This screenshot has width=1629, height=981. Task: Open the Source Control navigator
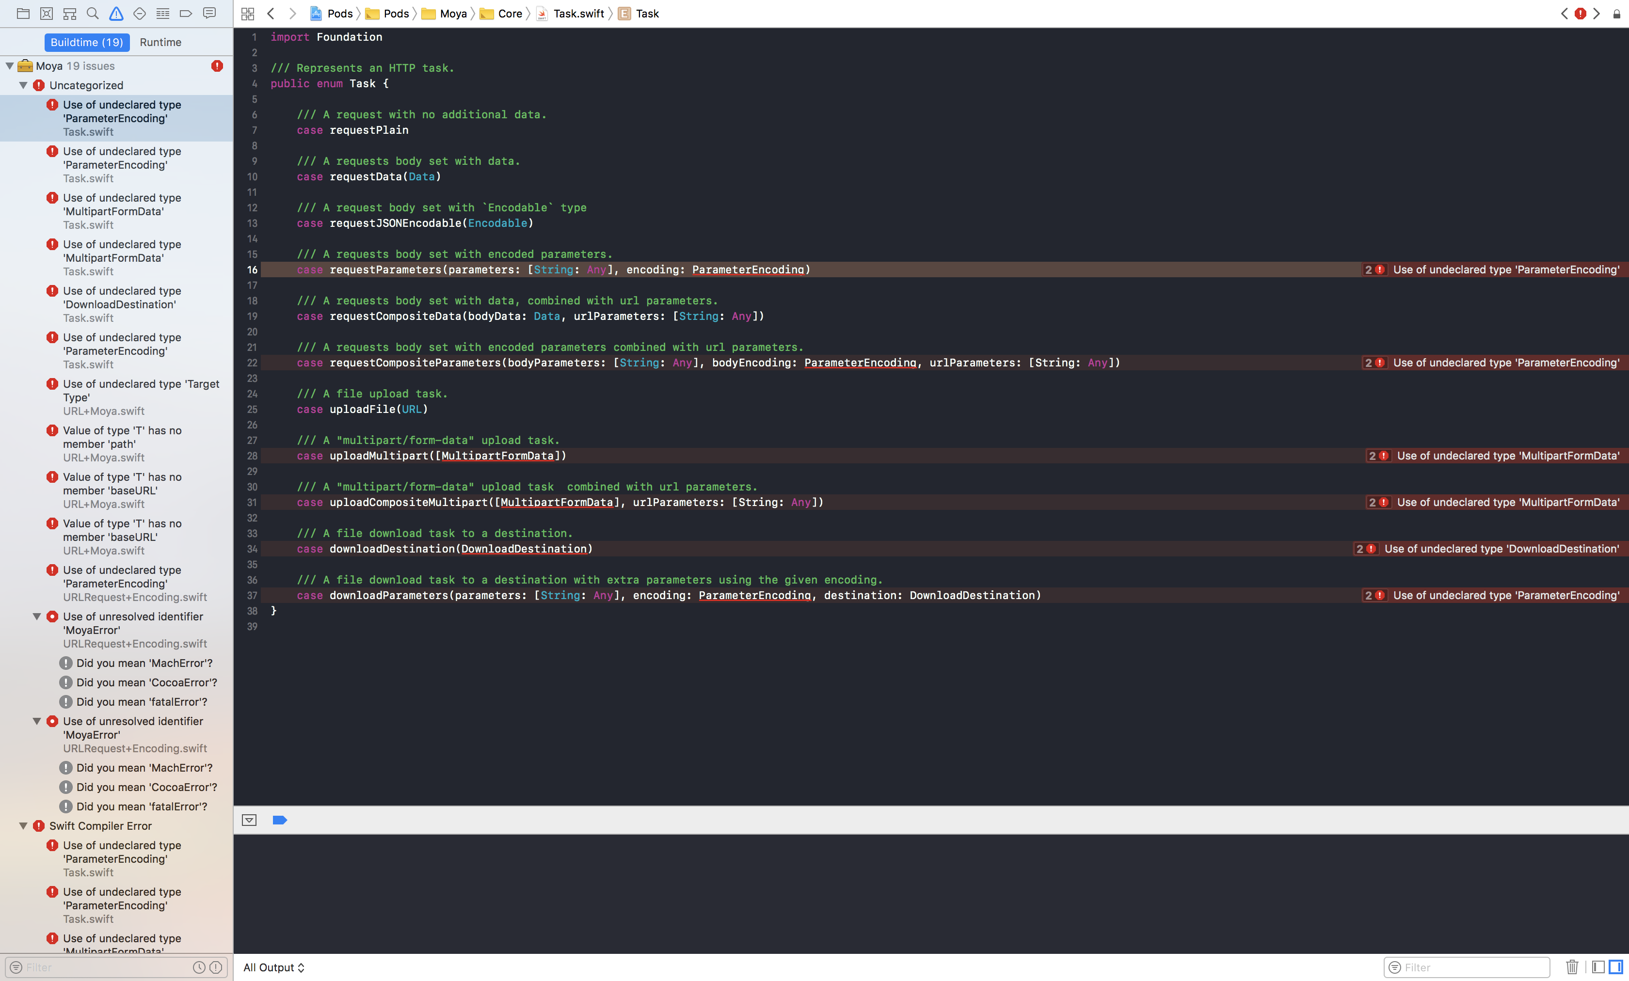[46, 13]
